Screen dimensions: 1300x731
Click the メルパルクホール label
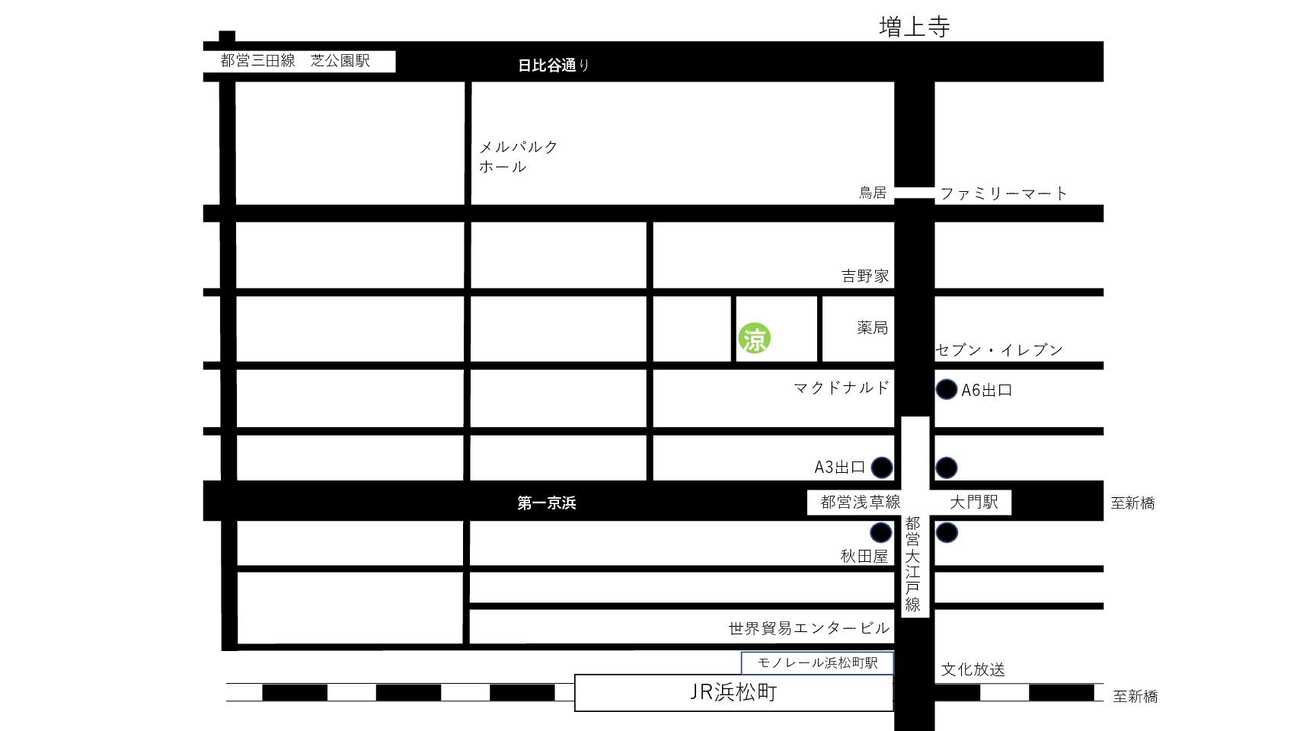[518, 157]
